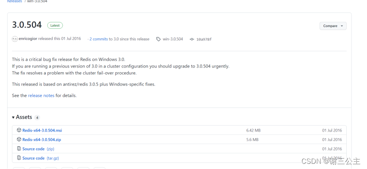
Task: Download Source code (zip)
Action: (x=38, y=149)
